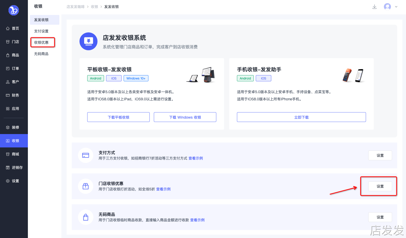Click the bag icon beside 商品
This screenshot has height=238, width=406.
point(8,55)
